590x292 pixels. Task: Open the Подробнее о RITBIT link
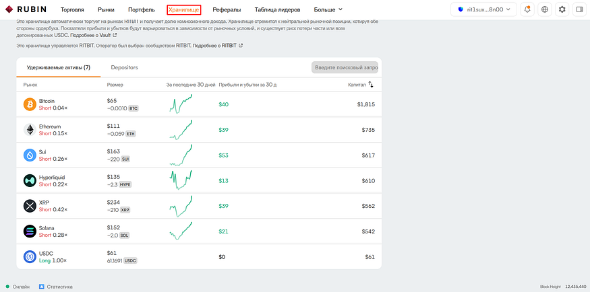[x=218, y=45]
